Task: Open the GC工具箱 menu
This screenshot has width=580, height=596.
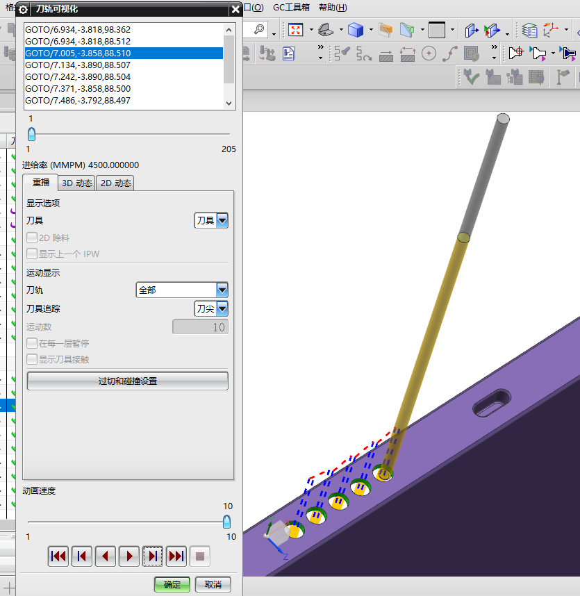Action: click(291, 7)
